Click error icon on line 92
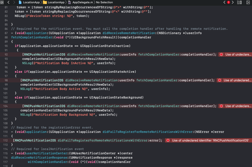252x167 pixels. click(x=221, y=55)
